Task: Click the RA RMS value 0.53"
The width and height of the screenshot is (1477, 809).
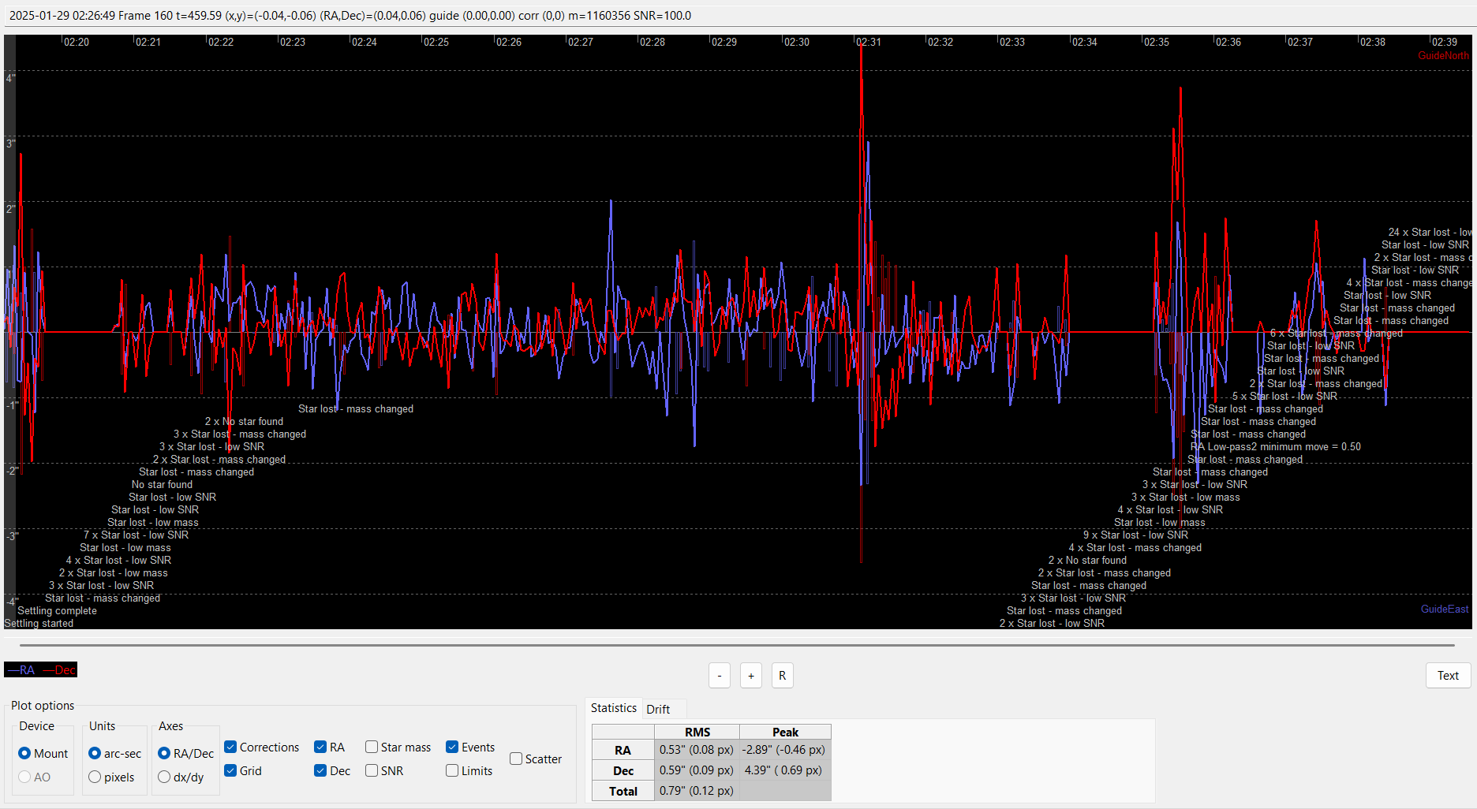Action: coord(697,750)
